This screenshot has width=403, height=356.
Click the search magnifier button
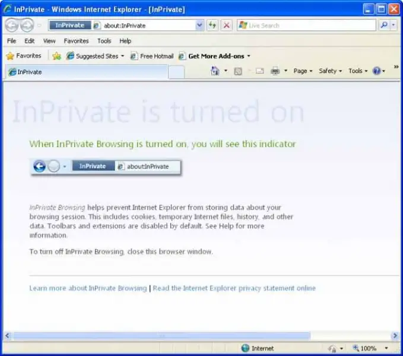384,25
